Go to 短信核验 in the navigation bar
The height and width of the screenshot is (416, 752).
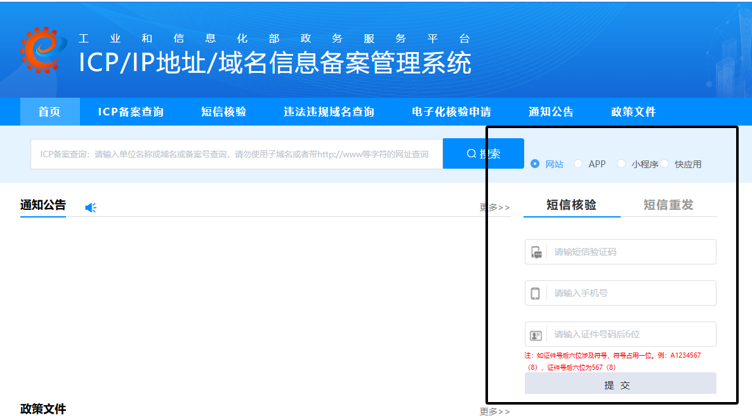pos(223,112)
